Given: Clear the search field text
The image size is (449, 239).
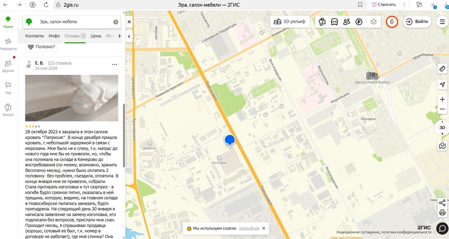Looking at the screenshot, I should pos(116,22).
